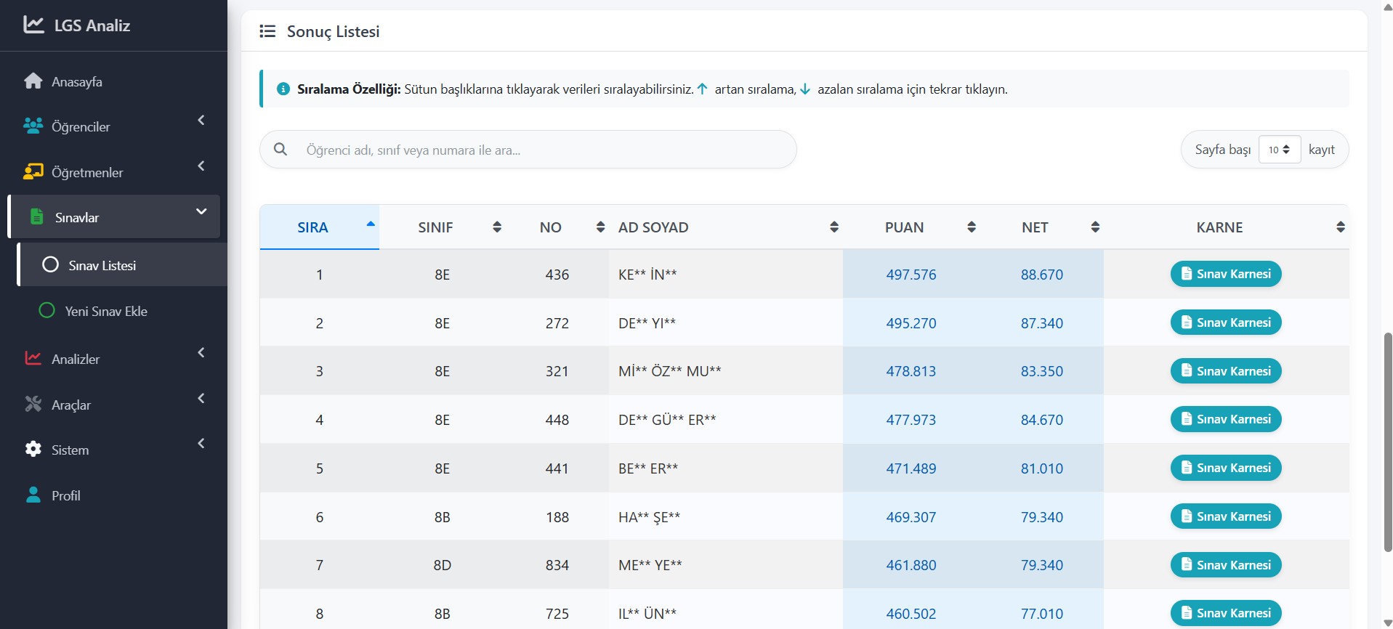Click the Analizler line chart icon
The image size is (1393, 629).
33,359
